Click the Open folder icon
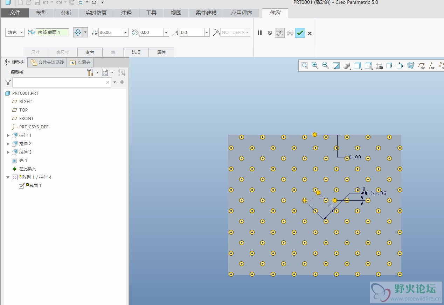This screenshot has width=444, height=305. [x=29, y=2]
